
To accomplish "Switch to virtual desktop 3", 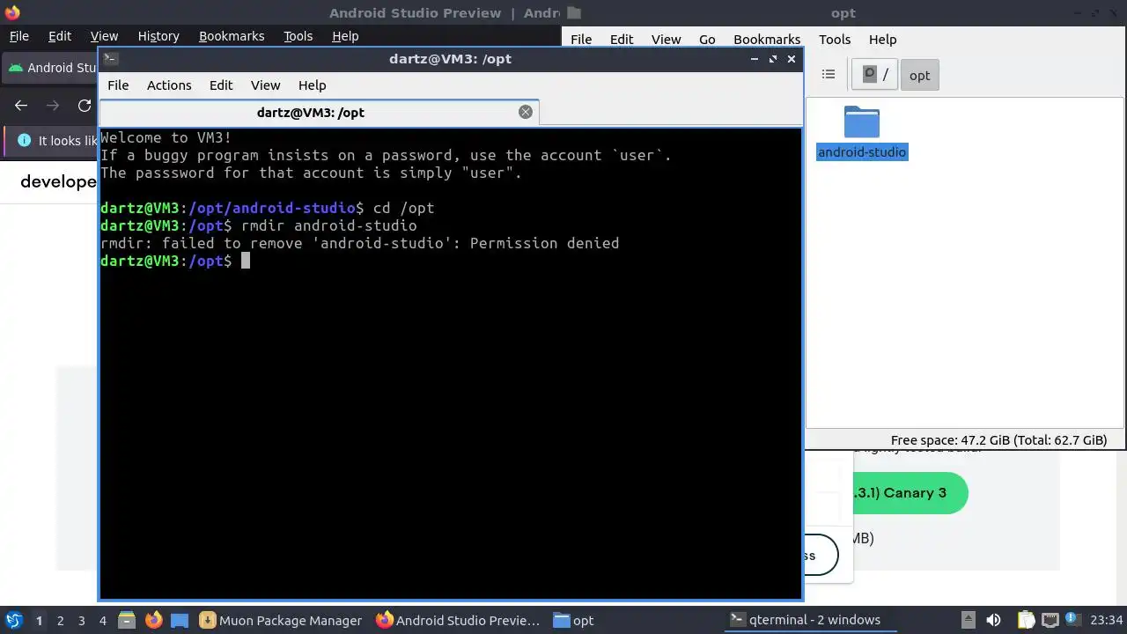I will 81,621.
